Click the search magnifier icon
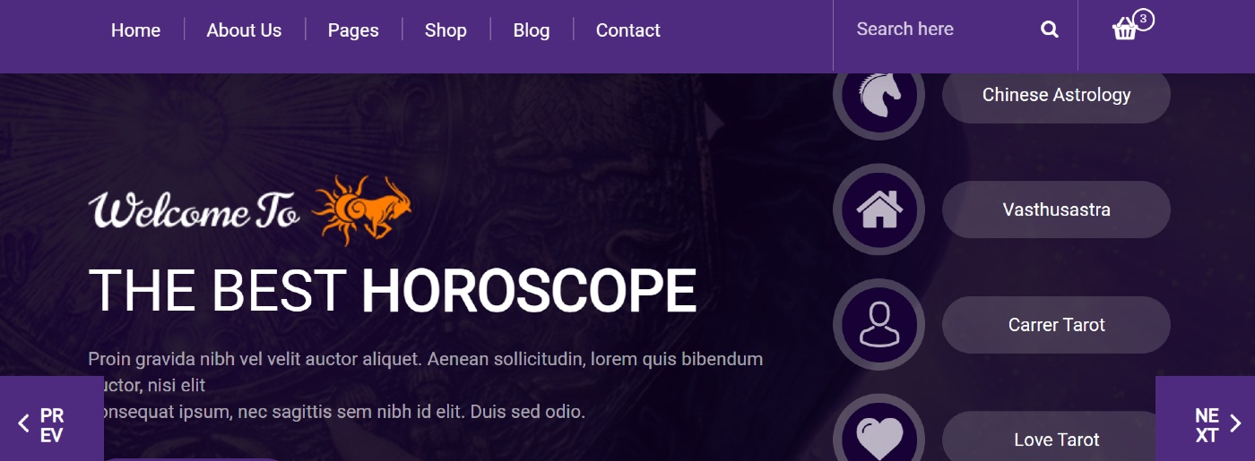1255x461 pixels. click(1049, 30)
